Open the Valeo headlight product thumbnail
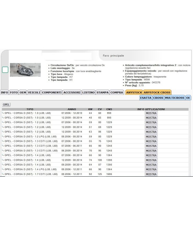This screenshot has height=226, width=193. coord(25,70)
